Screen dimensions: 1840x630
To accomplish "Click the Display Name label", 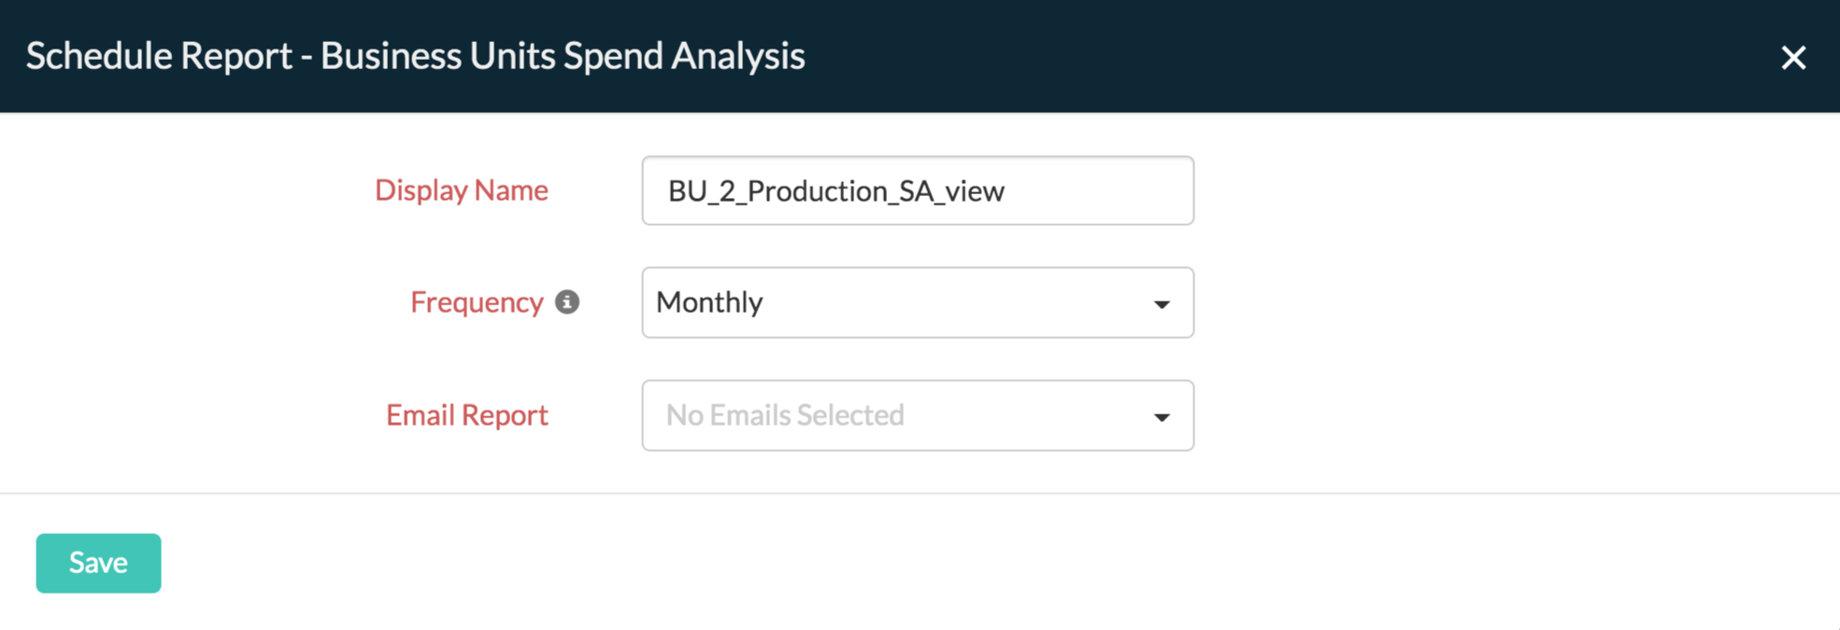I will coord(461,190).
